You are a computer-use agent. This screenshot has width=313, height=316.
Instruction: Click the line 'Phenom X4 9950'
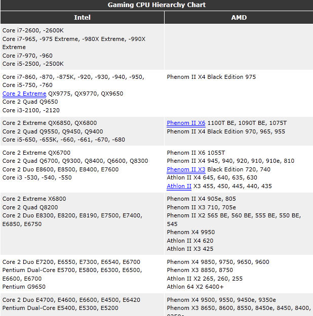tap(191, 232)
